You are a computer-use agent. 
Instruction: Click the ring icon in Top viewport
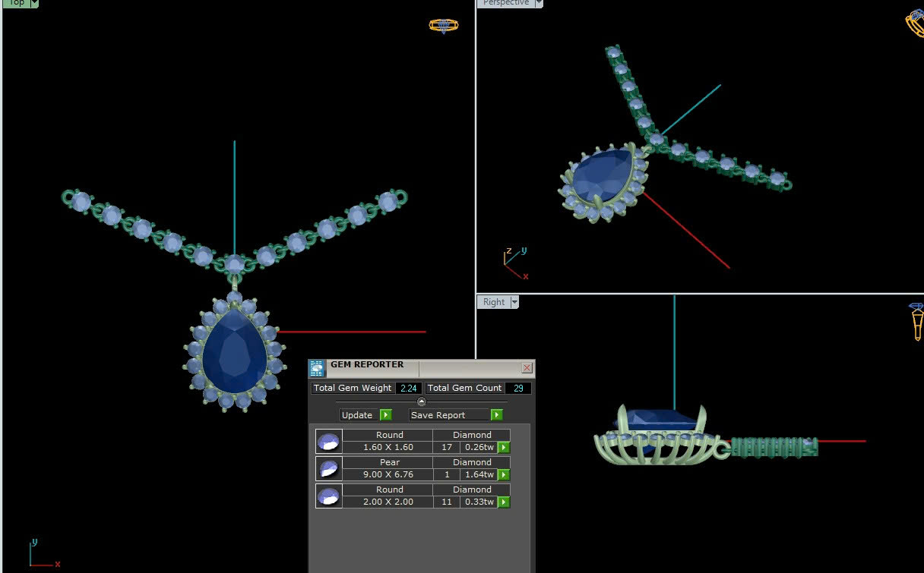coord(444,25)
